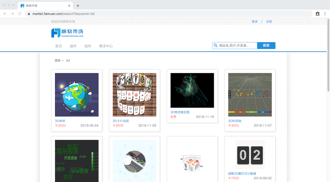Open a new browser tab
This screenshot has height=182, width=330.
78,6
